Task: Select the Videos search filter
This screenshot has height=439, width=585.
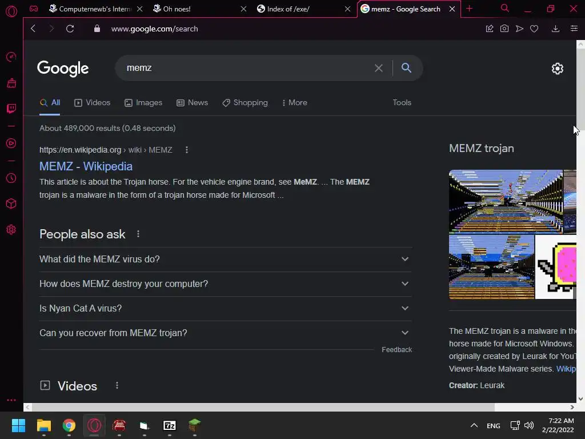Action: click(92, 103)
